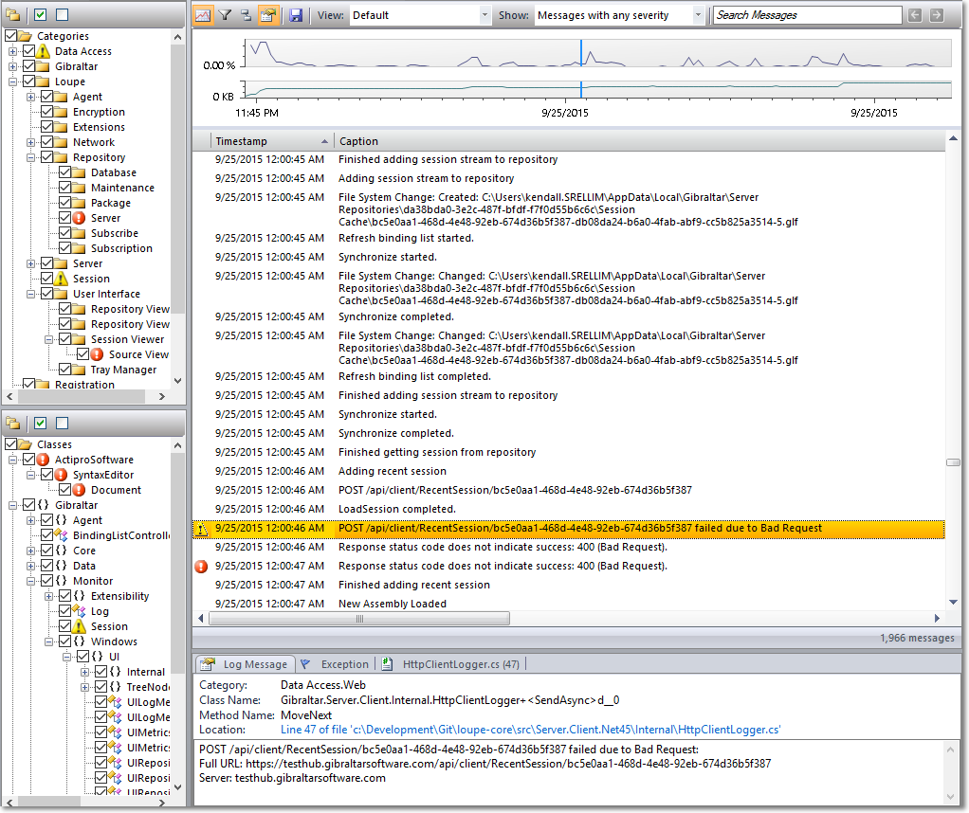This screenshot has width=969, height=813.
Task: Click the save view icon
Action: point(294,14)
